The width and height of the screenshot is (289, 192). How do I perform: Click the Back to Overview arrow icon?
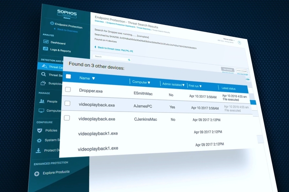[x=55, y=29]
